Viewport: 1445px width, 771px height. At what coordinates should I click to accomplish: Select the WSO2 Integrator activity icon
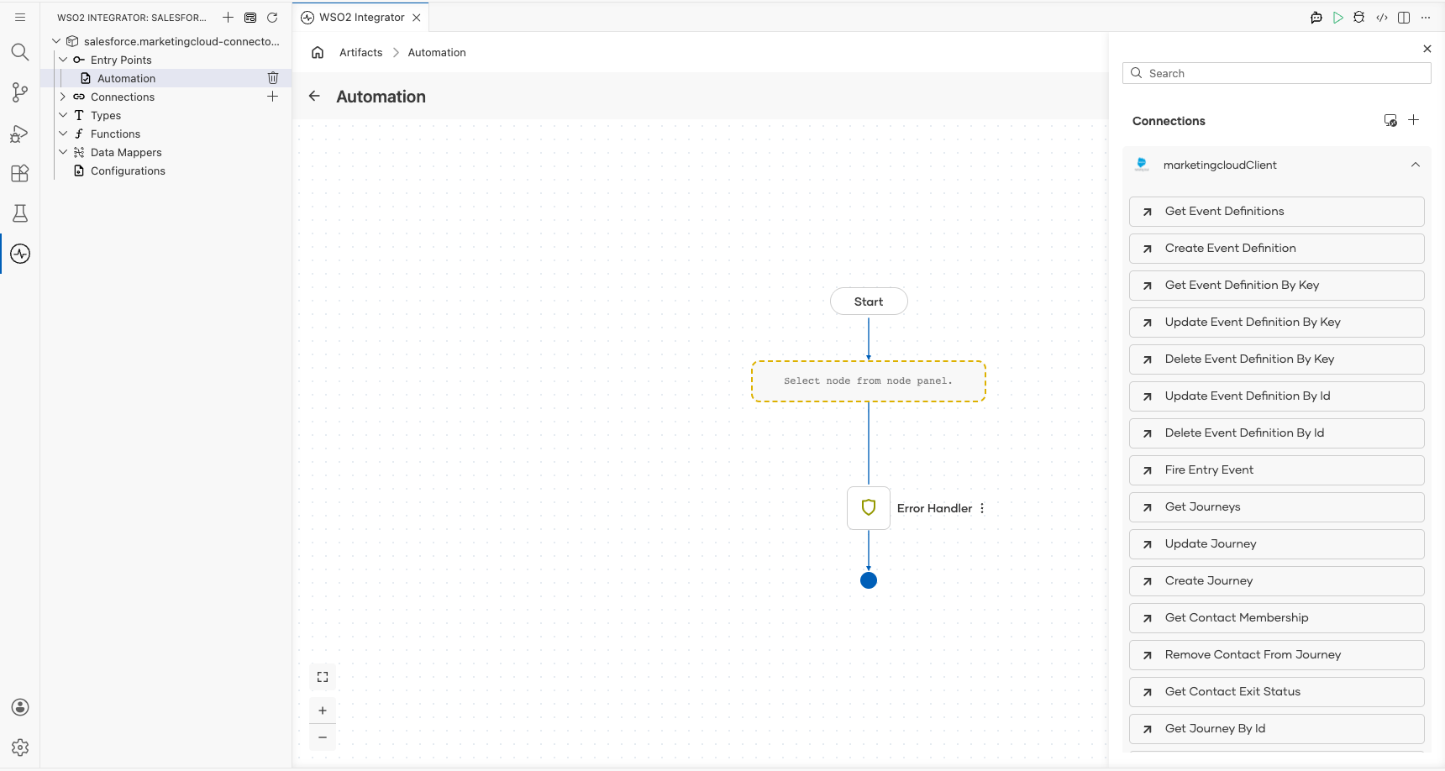[x=20, y=254]
